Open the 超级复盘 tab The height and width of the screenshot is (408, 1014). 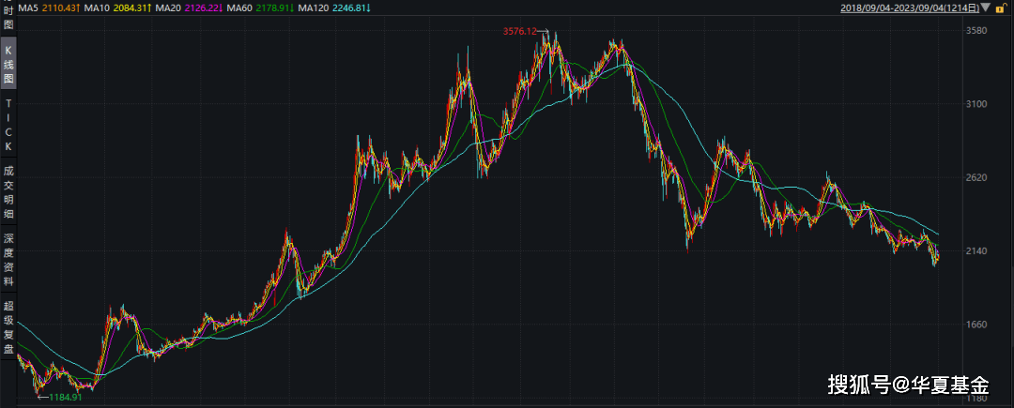point(8,327)
